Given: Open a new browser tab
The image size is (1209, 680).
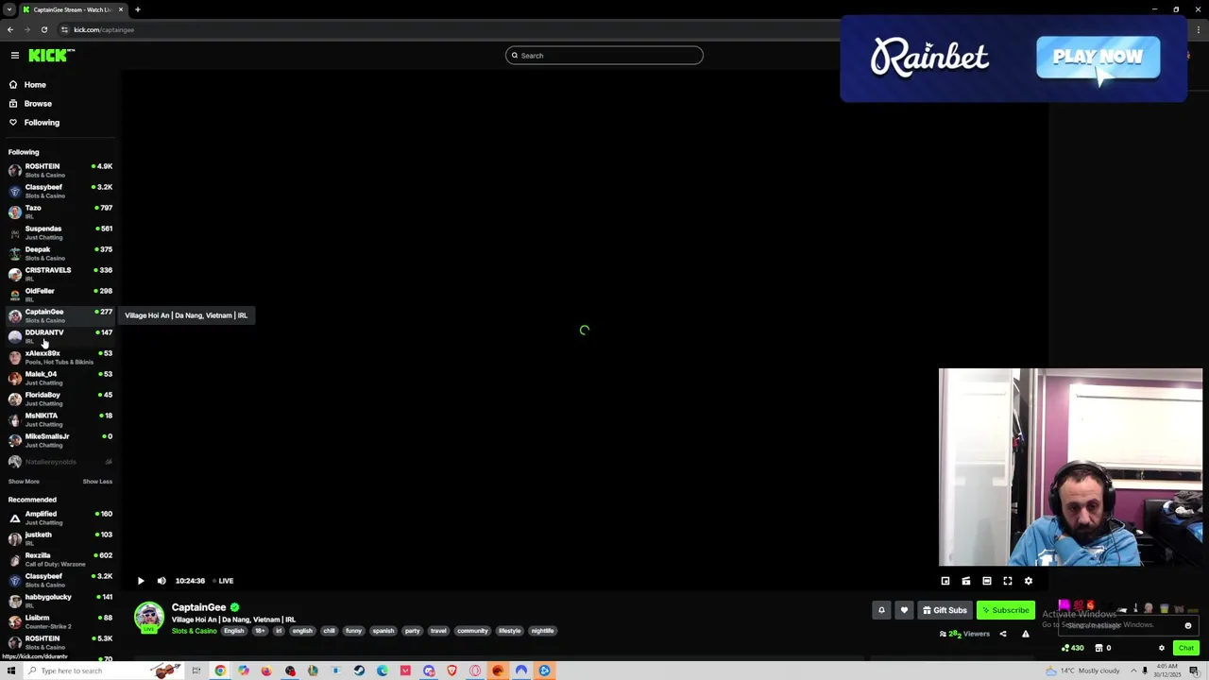Looking at the screenshot, I should [137, 9].
